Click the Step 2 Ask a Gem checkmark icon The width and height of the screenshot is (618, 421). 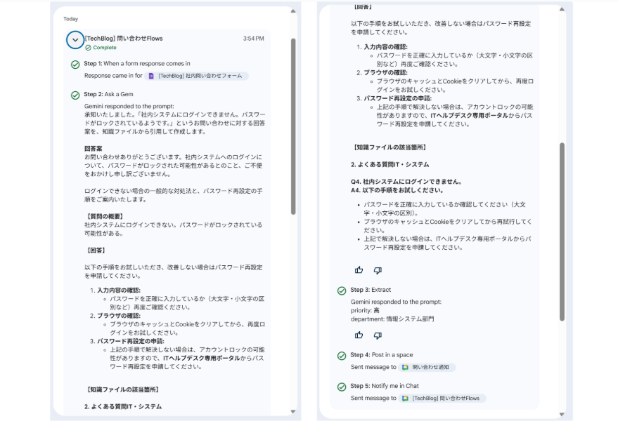click(75, 95)
